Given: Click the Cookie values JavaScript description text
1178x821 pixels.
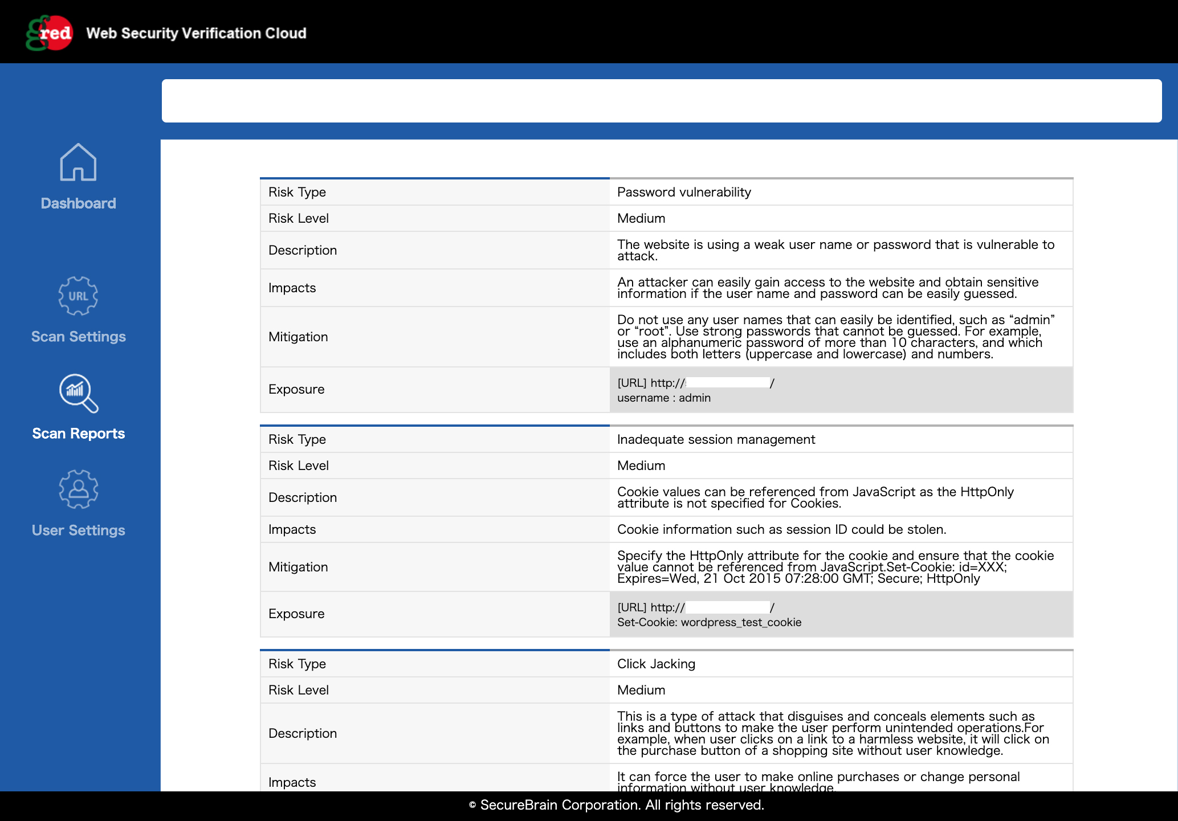Looking at the screenshot, I should tap(816, 497).
